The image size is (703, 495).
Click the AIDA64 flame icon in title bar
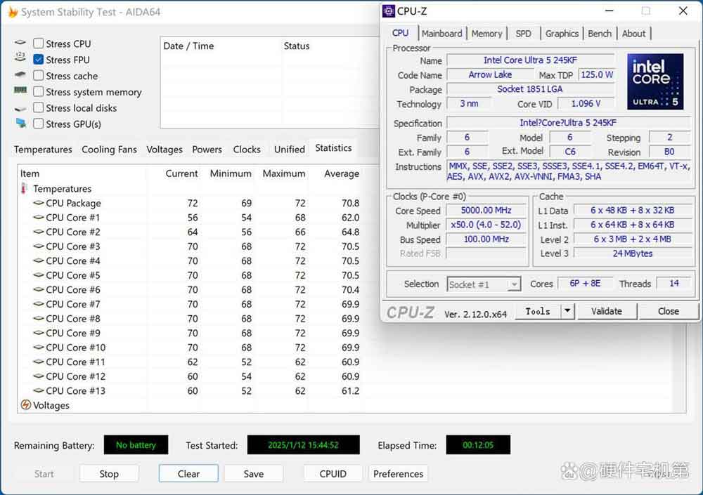pyautogui.click(x=12, y=12)
